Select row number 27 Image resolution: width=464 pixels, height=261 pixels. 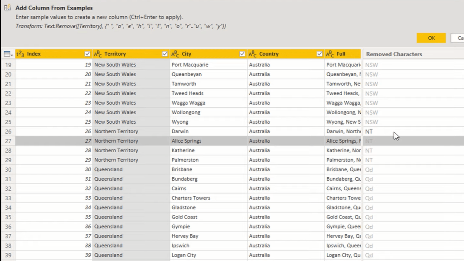8,141
